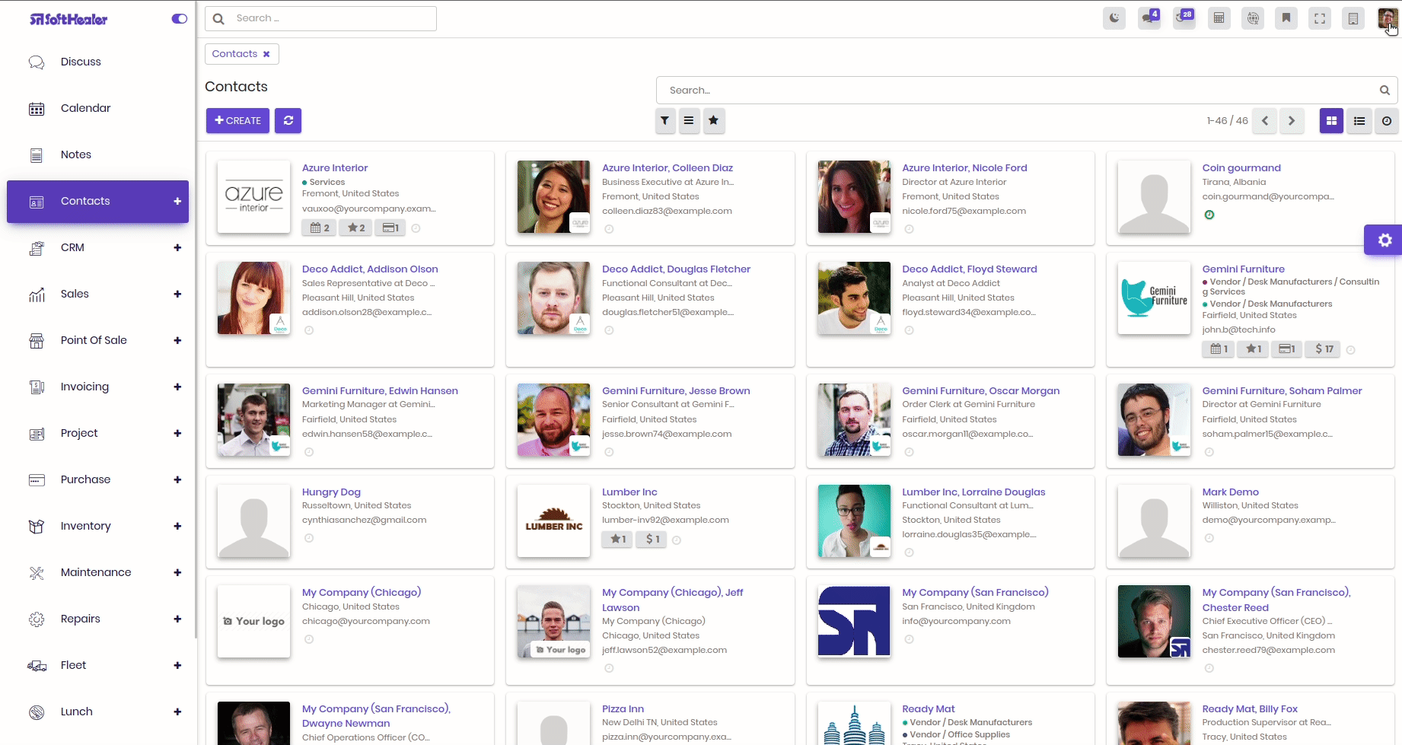Open the filter funnel options
1402x745 pixels.
[x=665, y=120]
